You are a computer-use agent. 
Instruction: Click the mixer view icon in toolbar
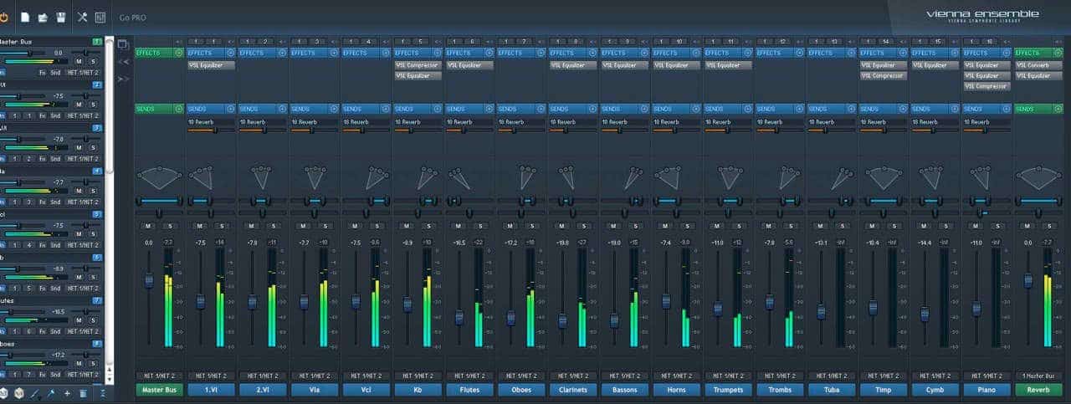[100, 17]
